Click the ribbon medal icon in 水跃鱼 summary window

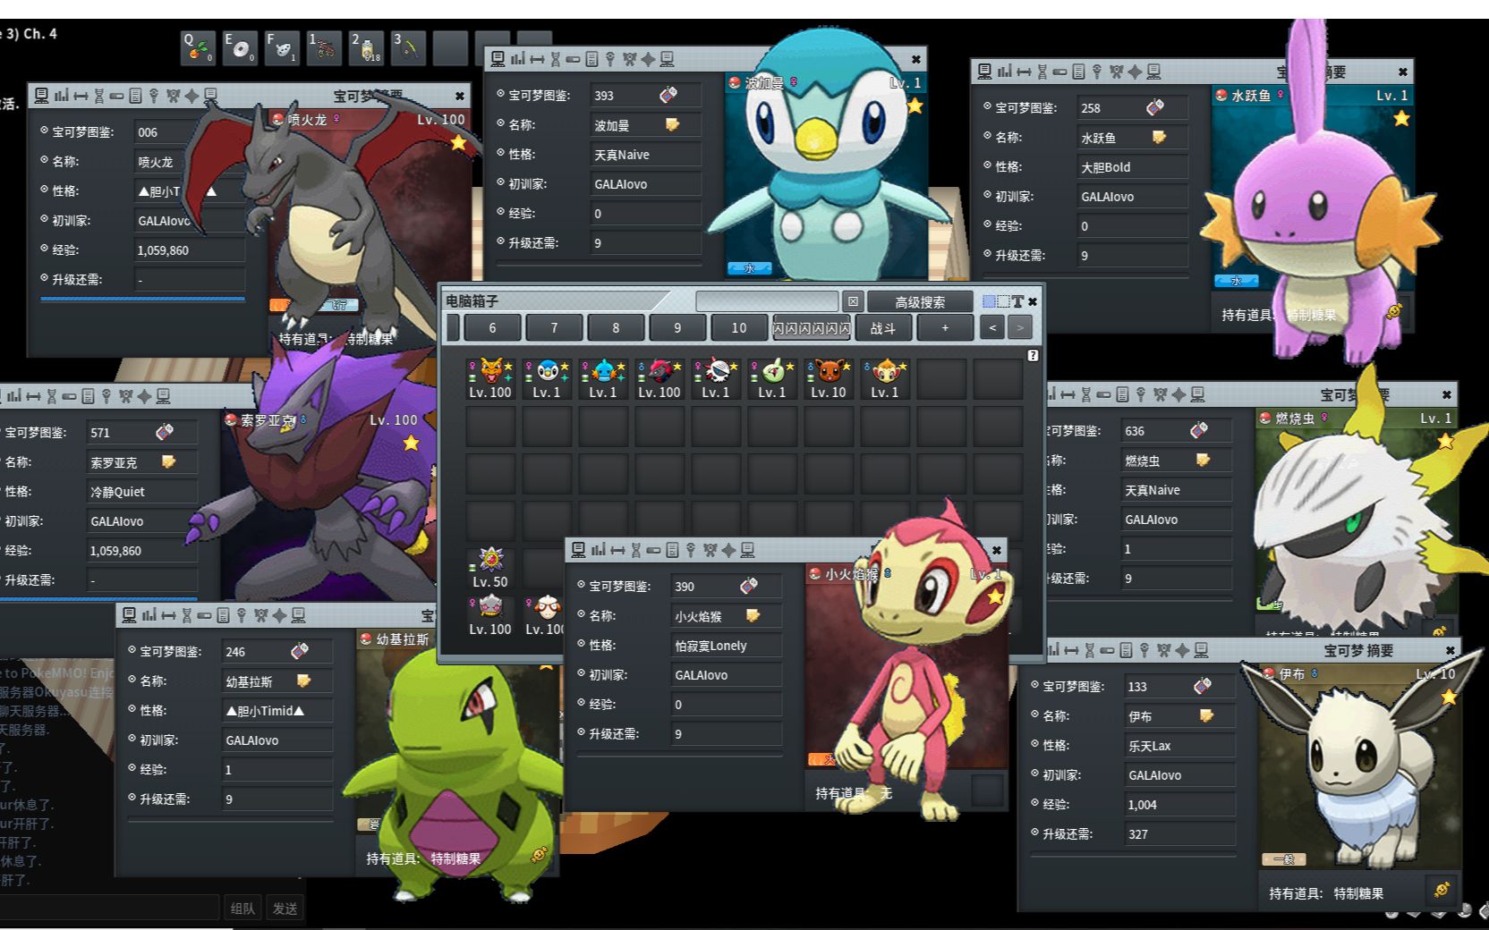[x=1116, y=72]
